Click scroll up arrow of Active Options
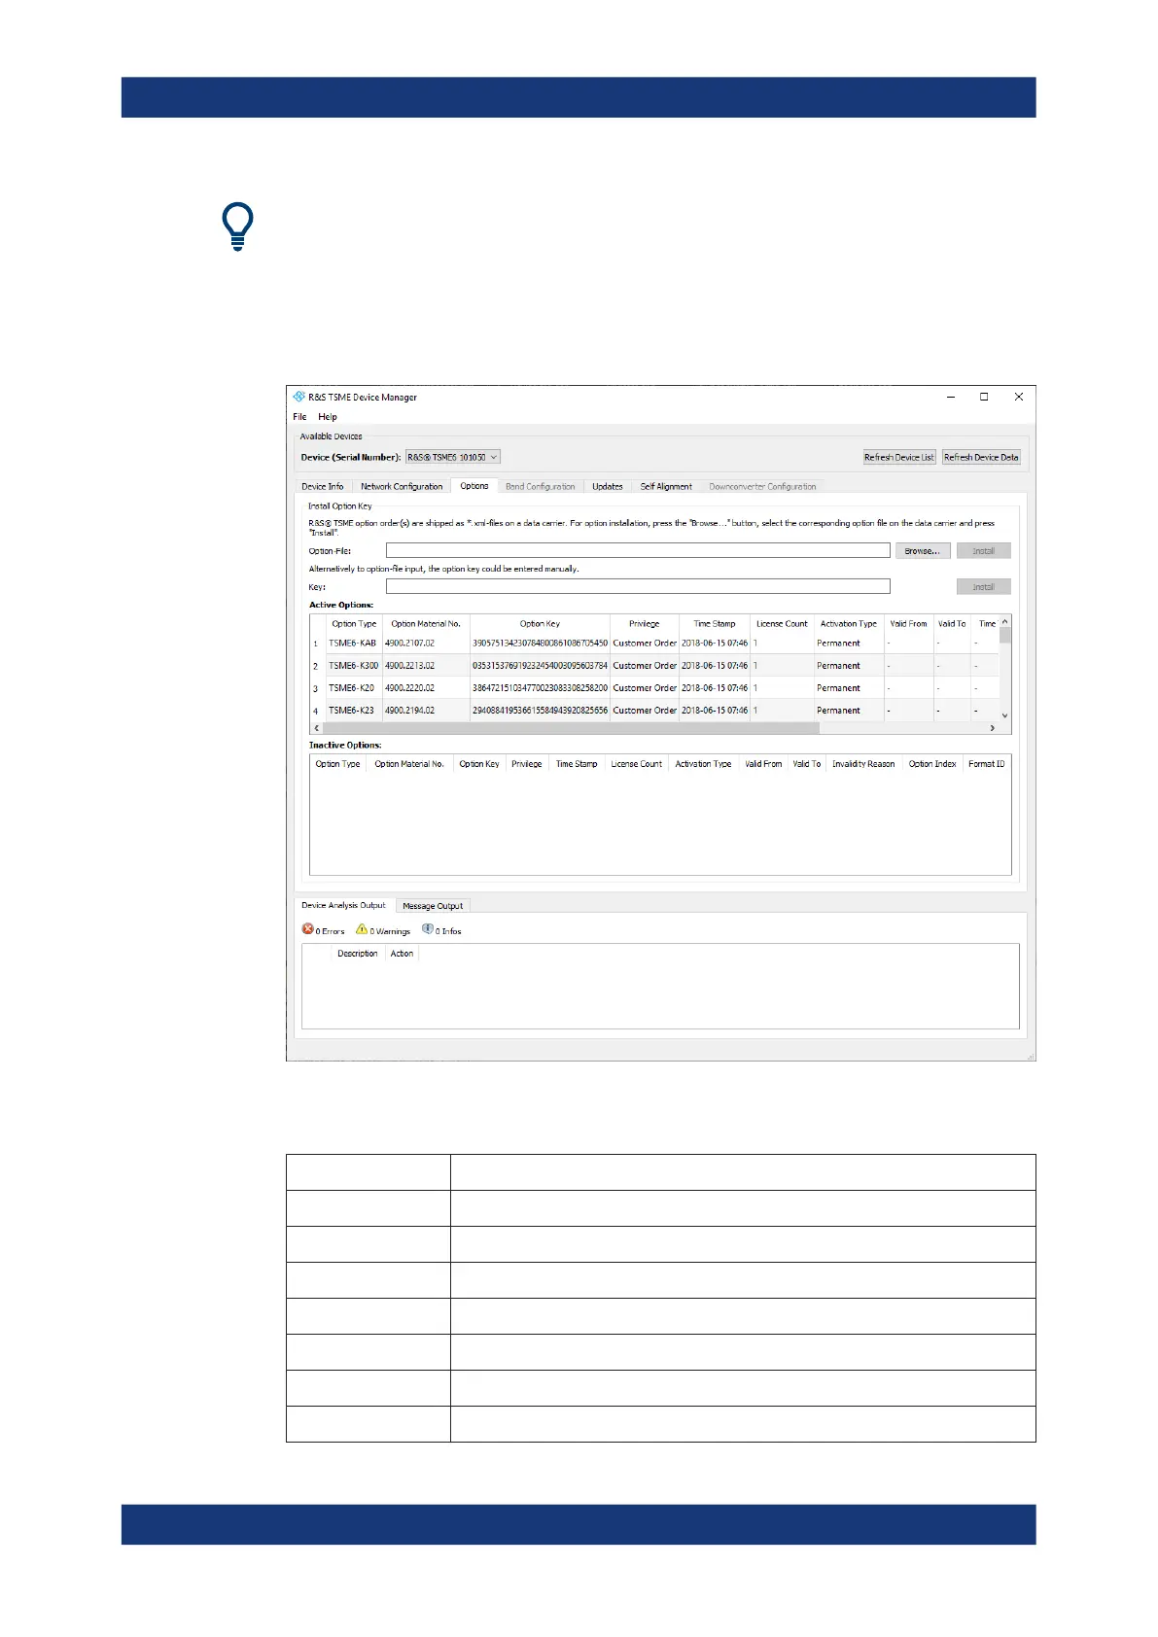This screenshot has width=1158, height=1637. tap(1005, 621)
